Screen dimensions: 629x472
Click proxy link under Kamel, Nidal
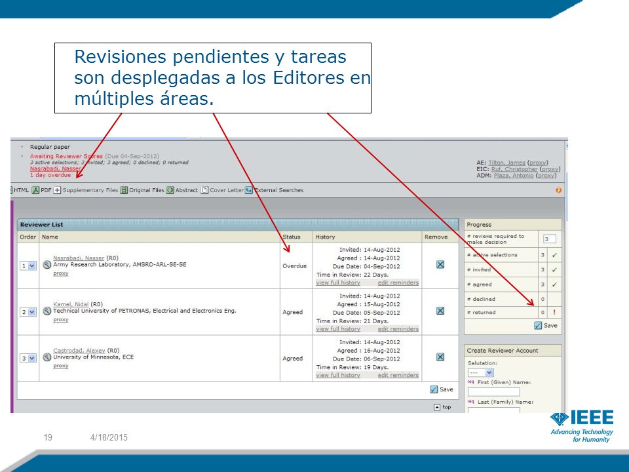coord(60,319)
